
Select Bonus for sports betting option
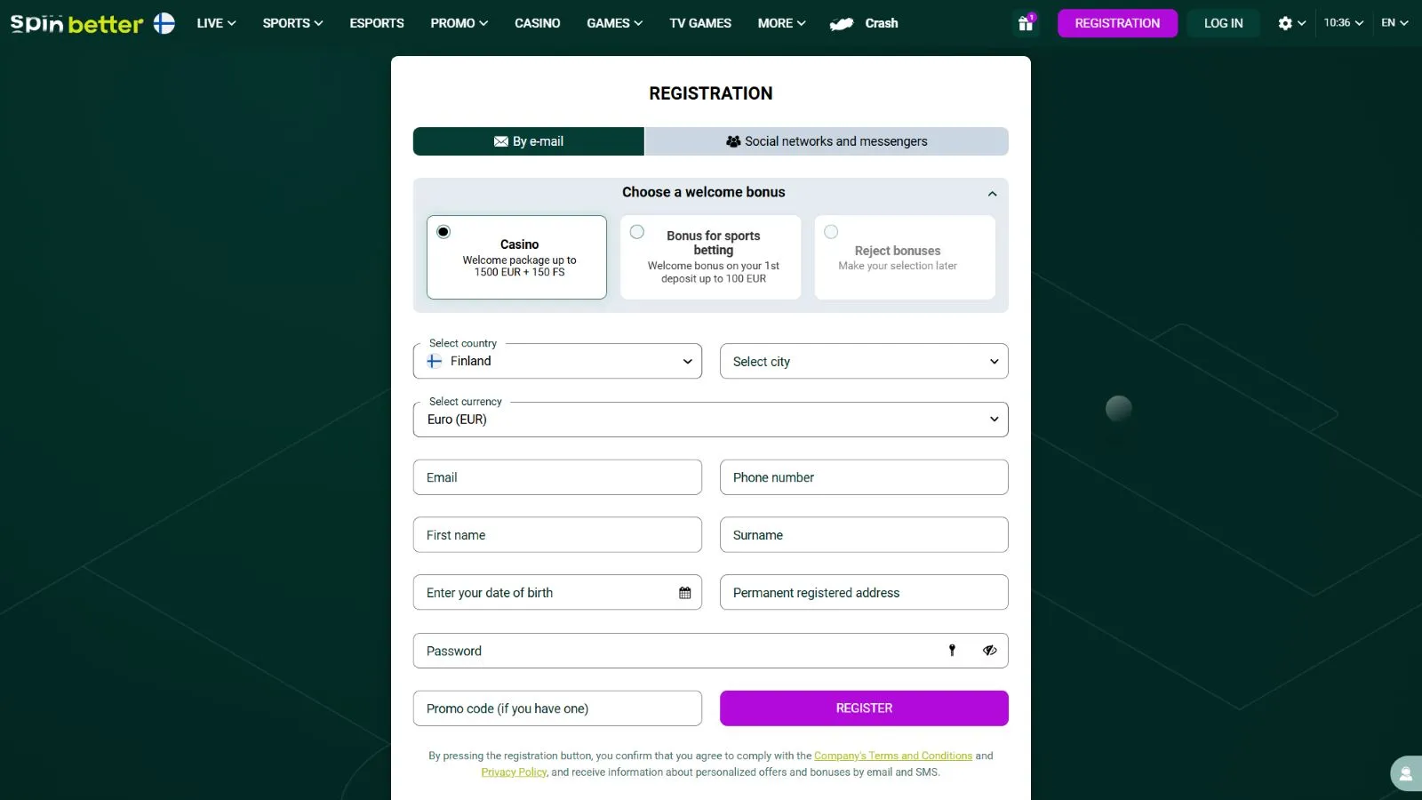(637, 232)
